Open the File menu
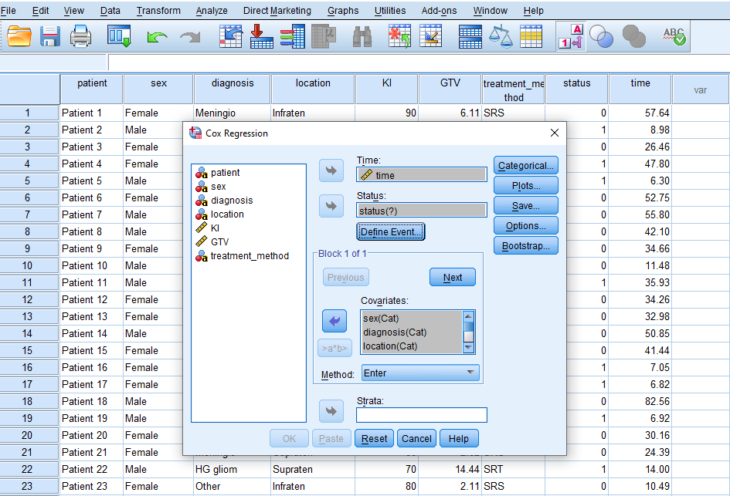Image resolution: width=730 pixels, height=496 pixels. point(8,10)
